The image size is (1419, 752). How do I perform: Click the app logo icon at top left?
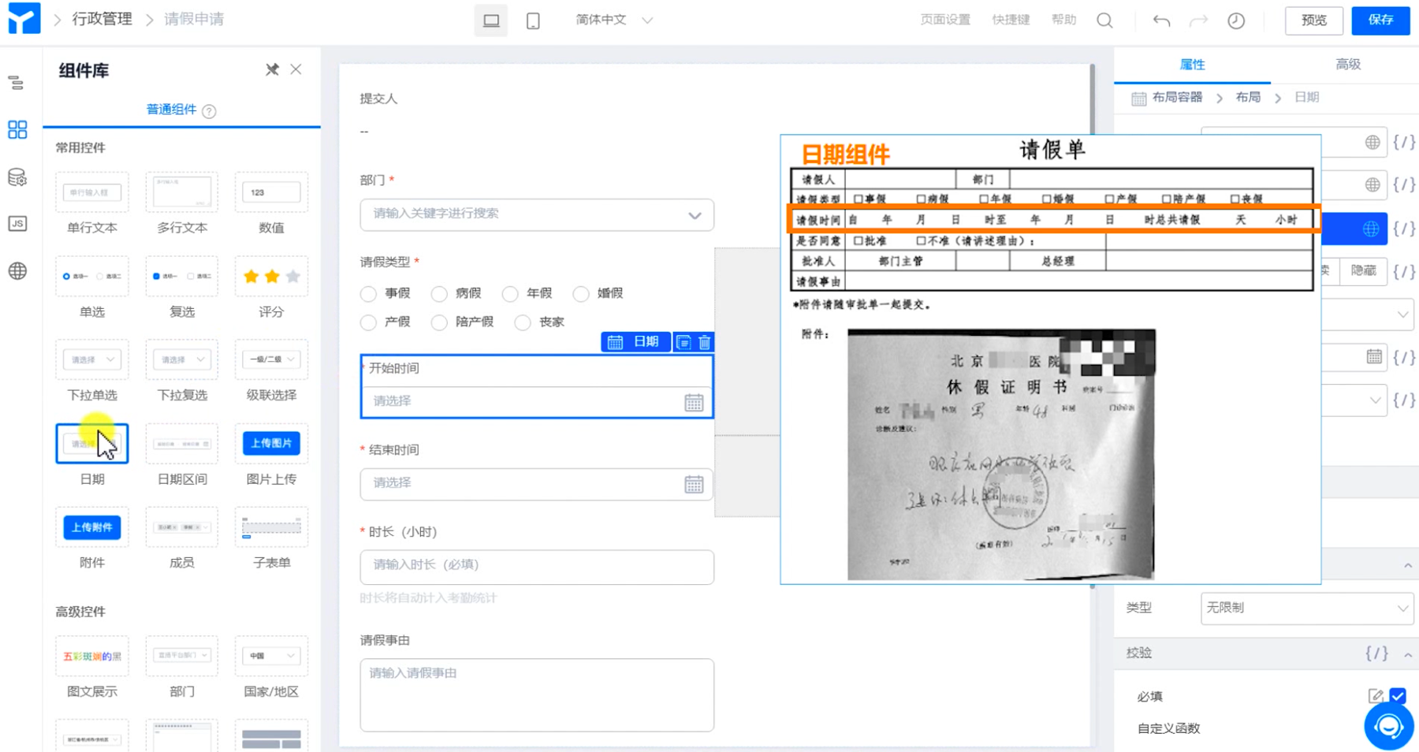tap(24, 19)
